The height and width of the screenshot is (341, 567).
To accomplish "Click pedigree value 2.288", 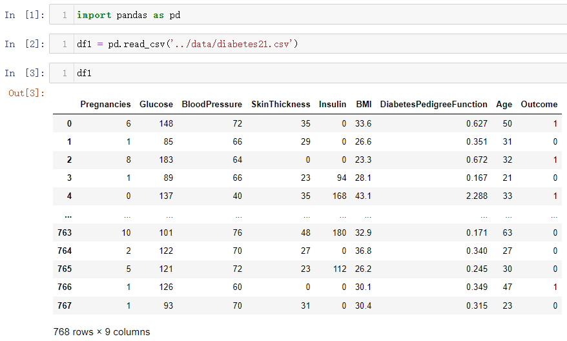I will (x=477, y=196).
